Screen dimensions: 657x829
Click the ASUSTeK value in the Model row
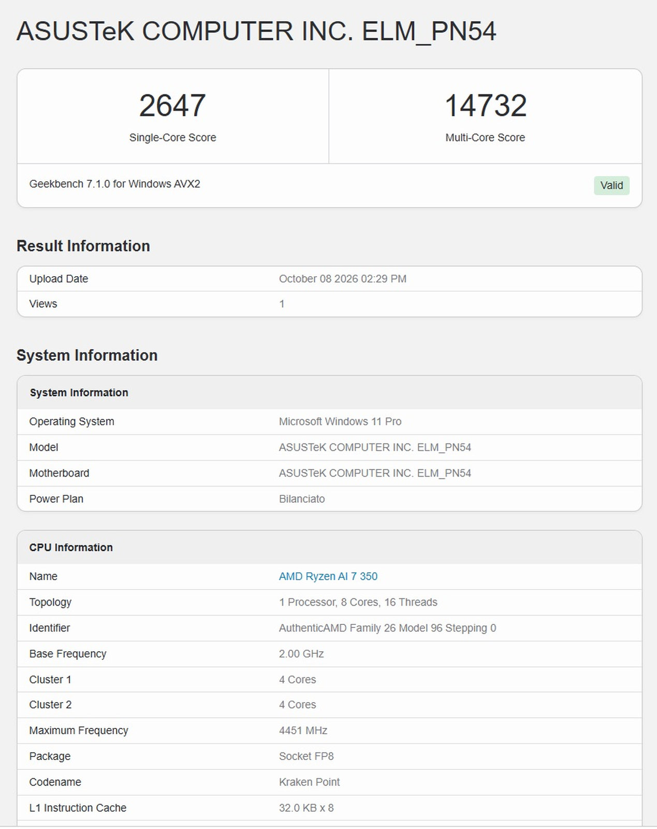pos(375,447)
